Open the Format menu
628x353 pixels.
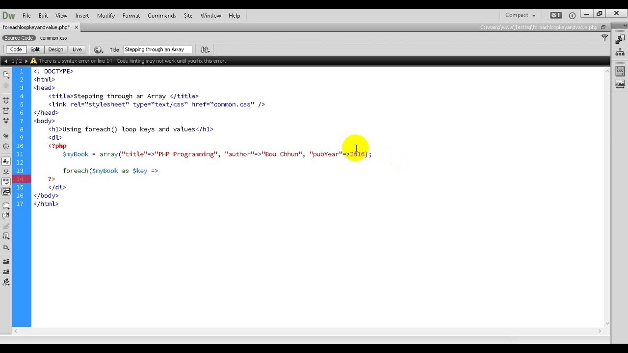point(131,16)
